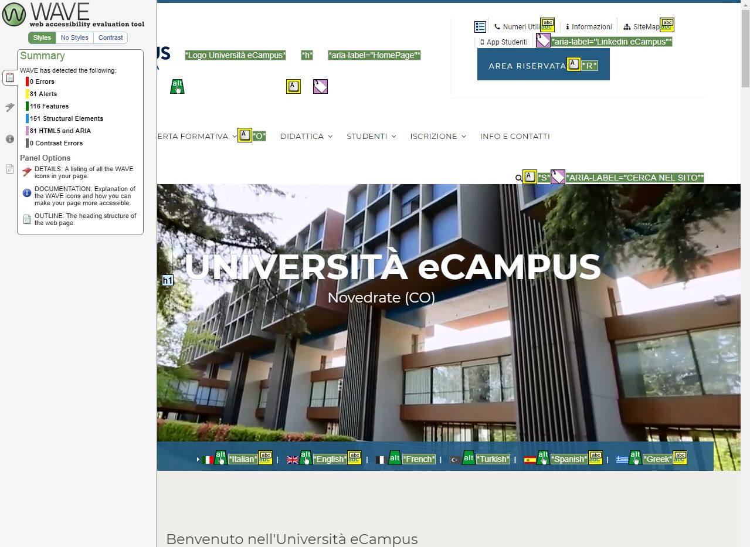Open the Details flag tab on sidebar edge

click(x=9, y=107)
